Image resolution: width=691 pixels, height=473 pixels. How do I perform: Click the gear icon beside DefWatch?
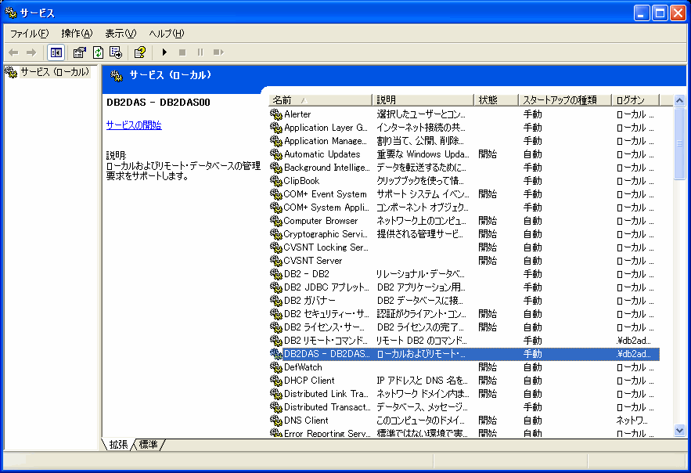tap(276, 367)
